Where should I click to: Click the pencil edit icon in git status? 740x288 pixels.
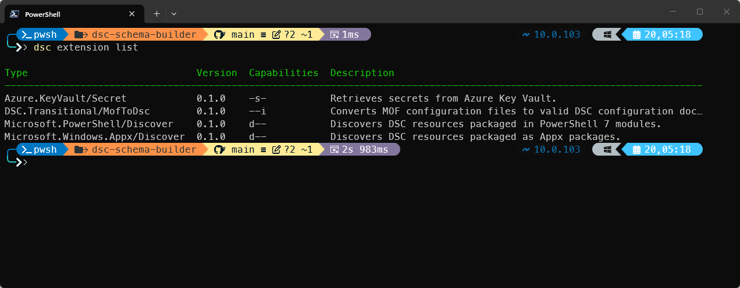click(x=276, y=35)
